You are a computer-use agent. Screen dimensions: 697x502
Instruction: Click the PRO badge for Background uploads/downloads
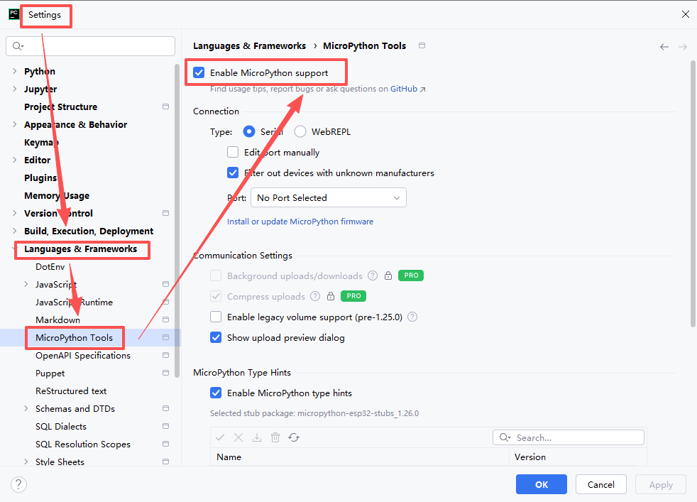[411, 275]
